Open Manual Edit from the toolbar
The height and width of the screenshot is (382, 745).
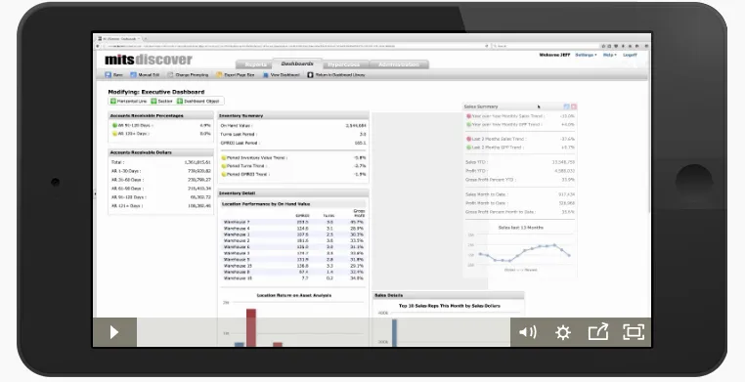145,75
